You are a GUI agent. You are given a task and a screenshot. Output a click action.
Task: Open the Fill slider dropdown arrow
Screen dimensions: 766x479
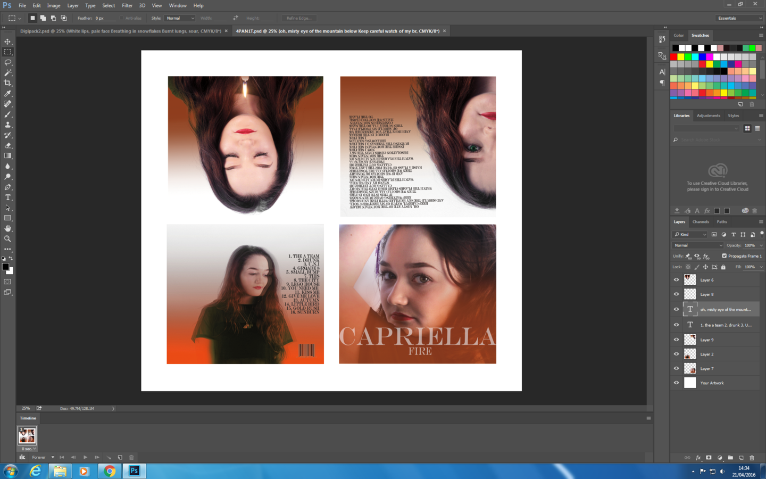point(761,267)
